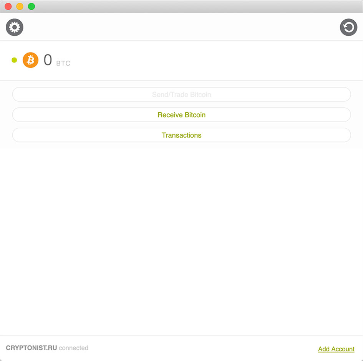Click the circular refresh arrow icon
363x361 pixels.
click(x=348, y=27)
